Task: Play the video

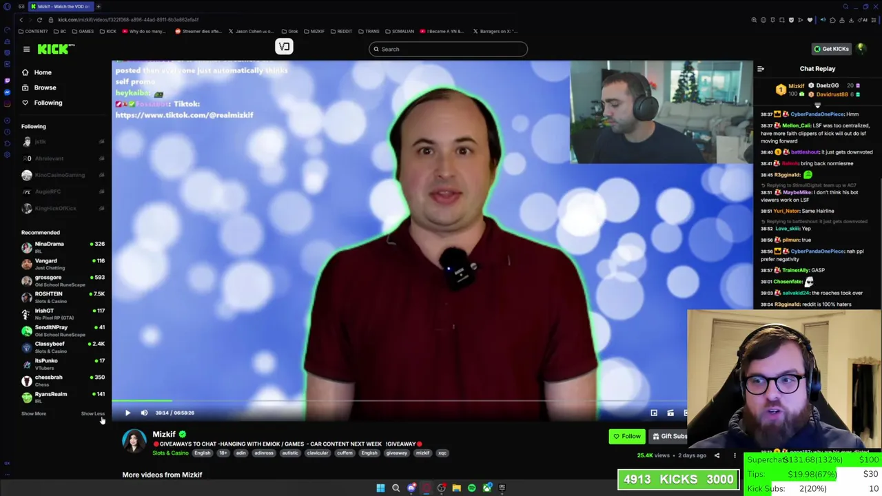Action: click(x=127, y=413)
